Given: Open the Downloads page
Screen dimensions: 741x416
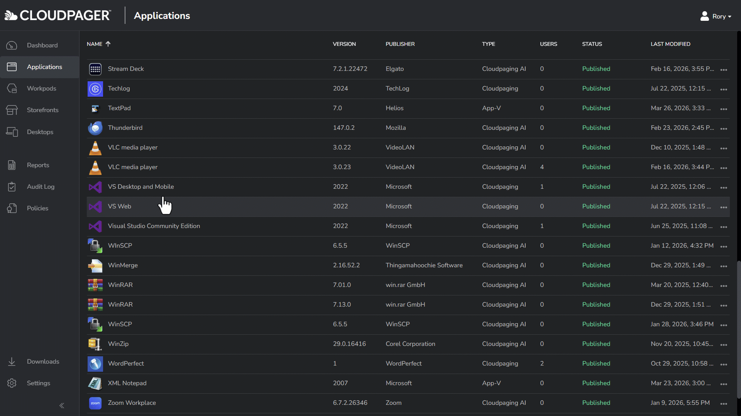Looking at the screenshot, I should tap(39, 361).
